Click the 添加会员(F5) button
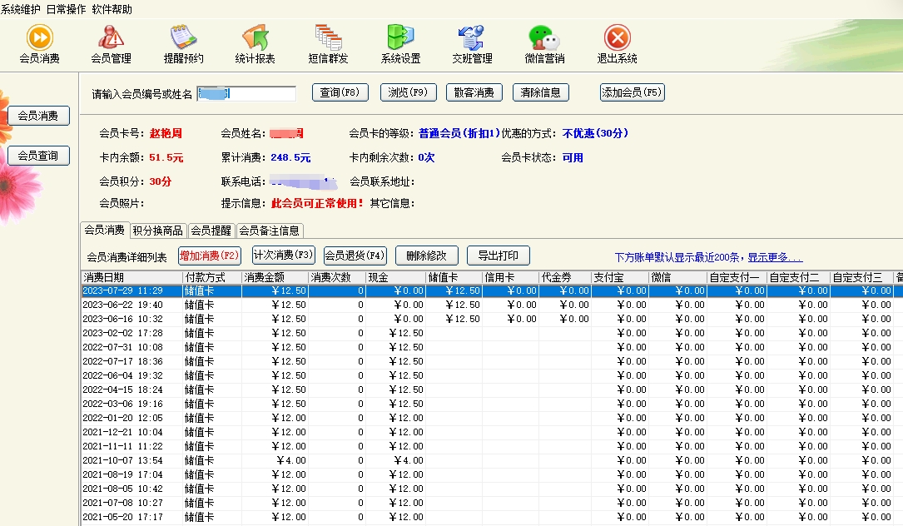Image resolution: width=903 pixels, height=526 pixels. coord(632,92)
